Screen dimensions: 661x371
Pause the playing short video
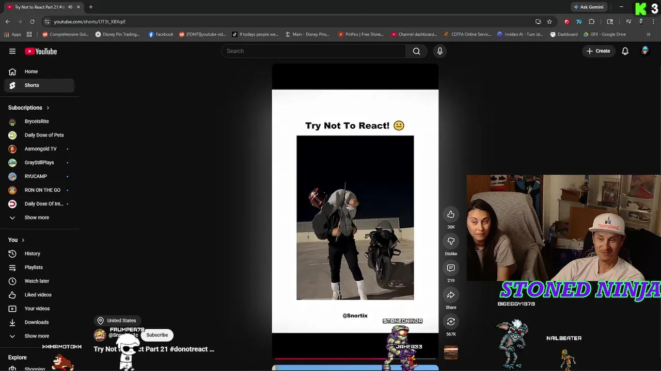click(x=355, y=211)
